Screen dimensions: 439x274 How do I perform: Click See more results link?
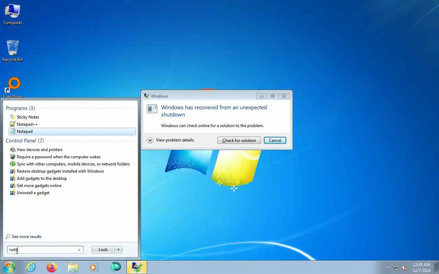(27, 236)
